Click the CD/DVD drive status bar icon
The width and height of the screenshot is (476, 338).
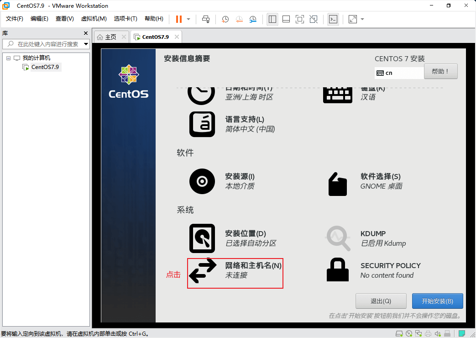(x=409, y=333)
